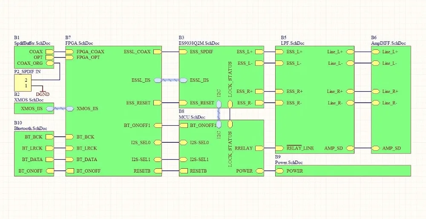Click the "MCU.SchDoc" file name label
The width and height of the screenshot is (426, 219).
click(x=192, y=117)
